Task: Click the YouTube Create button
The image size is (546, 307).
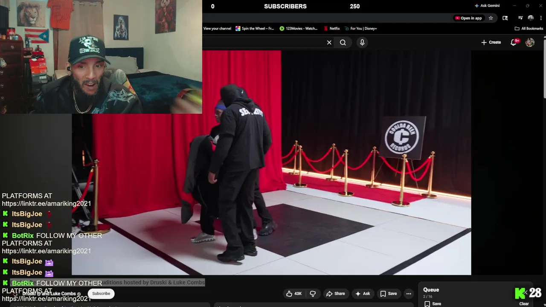Action: [x=491, y=42]
